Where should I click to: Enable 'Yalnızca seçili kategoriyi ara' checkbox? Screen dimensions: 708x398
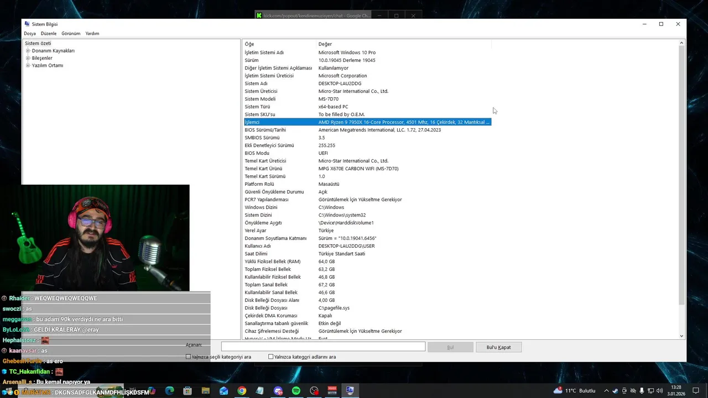click(188, 357)
